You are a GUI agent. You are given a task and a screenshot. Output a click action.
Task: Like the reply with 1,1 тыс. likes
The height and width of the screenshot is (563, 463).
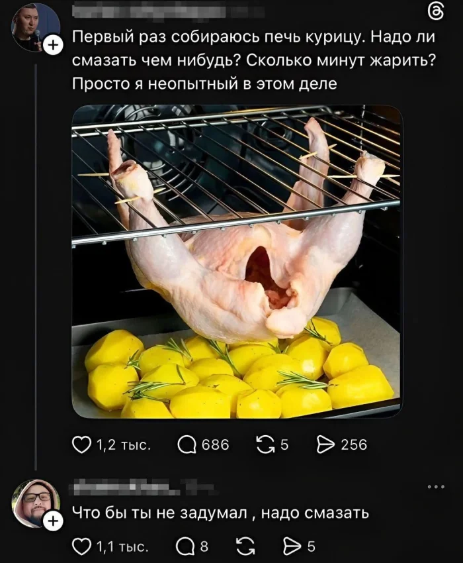pyautogui.click(x=81, y=546)
